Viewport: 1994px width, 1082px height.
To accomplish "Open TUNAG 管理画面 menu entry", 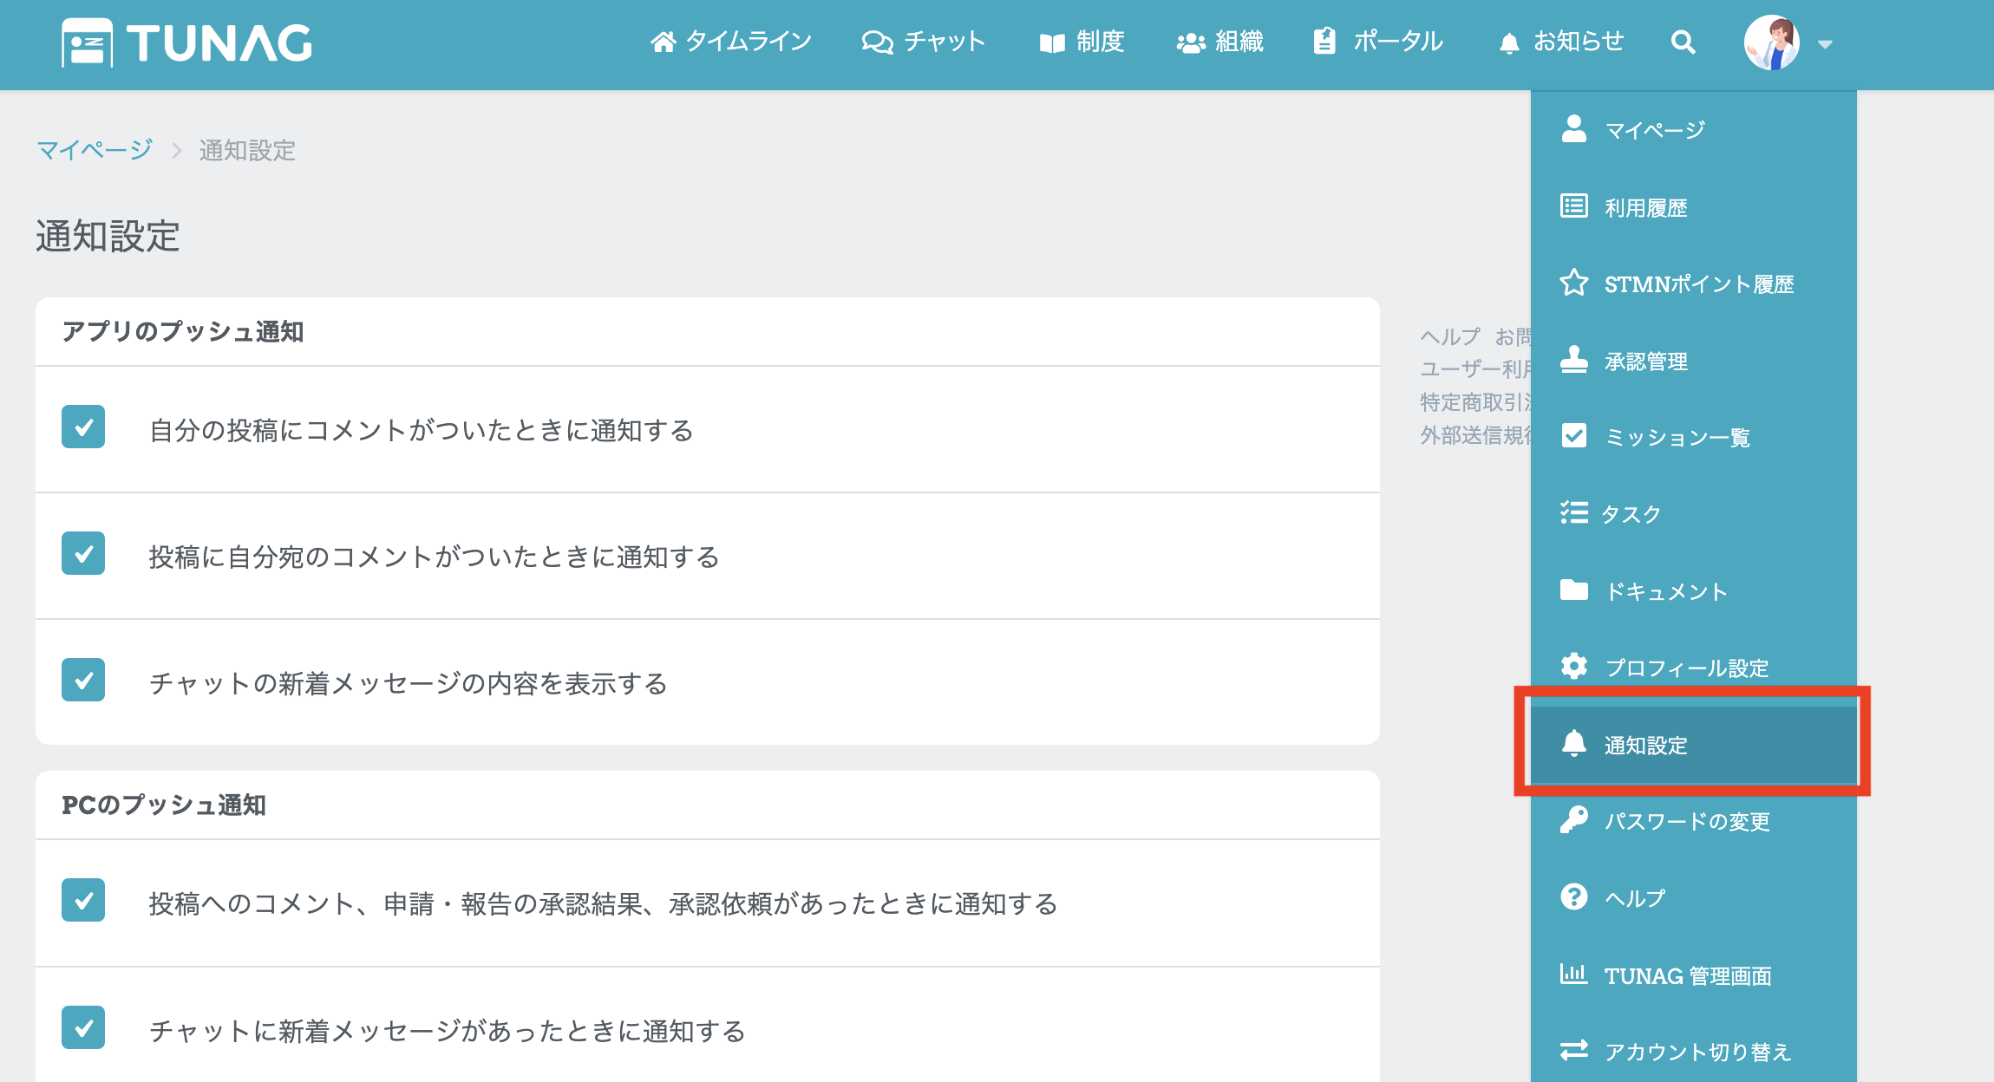I will (x=1693, y=975).
